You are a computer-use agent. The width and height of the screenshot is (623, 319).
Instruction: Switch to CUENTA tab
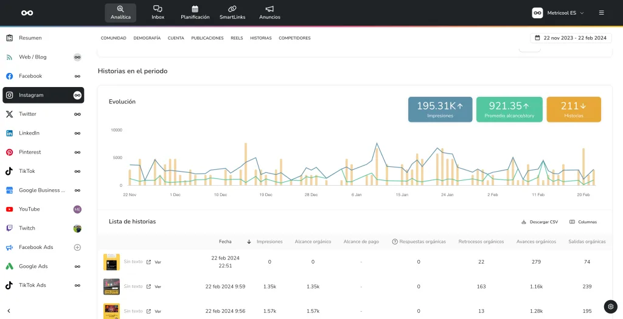pyautogui.click(x=176, y=38)
